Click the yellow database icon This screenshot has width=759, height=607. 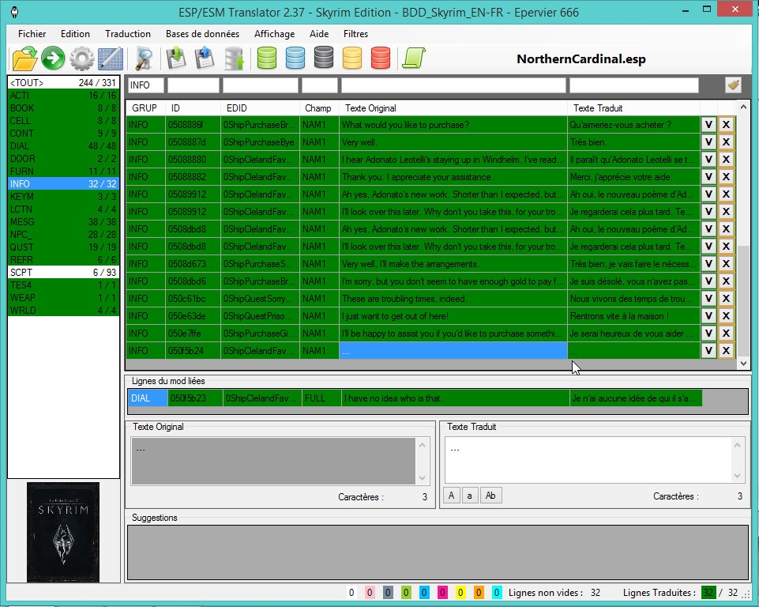tap(352, 58)
